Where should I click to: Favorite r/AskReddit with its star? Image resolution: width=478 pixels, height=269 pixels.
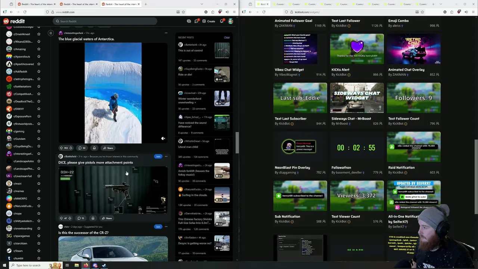pos(39,71)
